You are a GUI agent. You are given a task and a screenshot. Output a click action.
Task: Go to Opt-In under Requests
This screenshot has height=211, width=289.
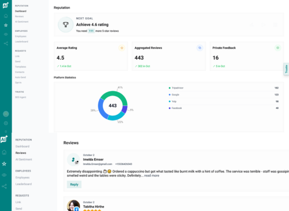click(x=18, y=83)
